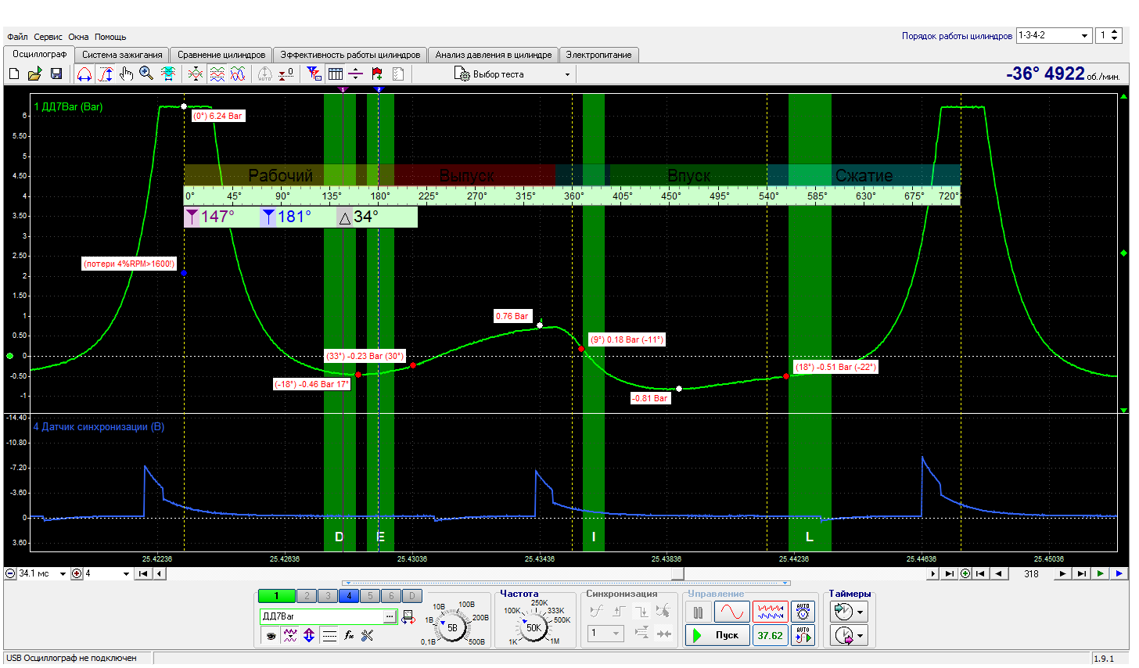Click the teal measurement figure toolbar icon

pyautogui.click(x=168, y=74)
